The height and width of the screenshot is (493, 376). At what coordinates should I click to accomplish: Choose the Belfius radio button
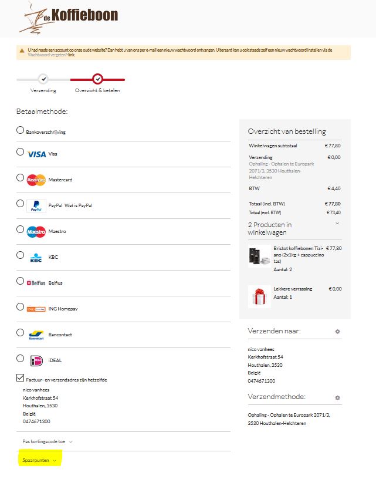click(x=21, y=281)
